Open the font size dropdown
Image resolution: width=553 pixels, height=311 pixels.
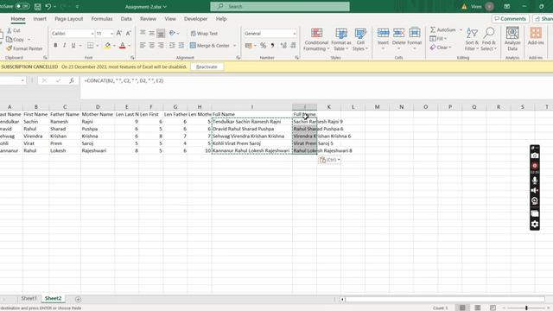point(111,34)
